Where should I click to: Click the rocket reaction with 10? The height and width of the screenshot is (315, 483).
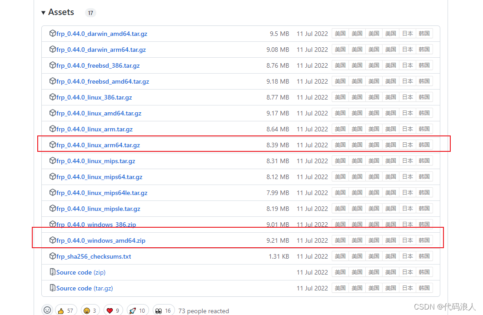tap(137, 311)
